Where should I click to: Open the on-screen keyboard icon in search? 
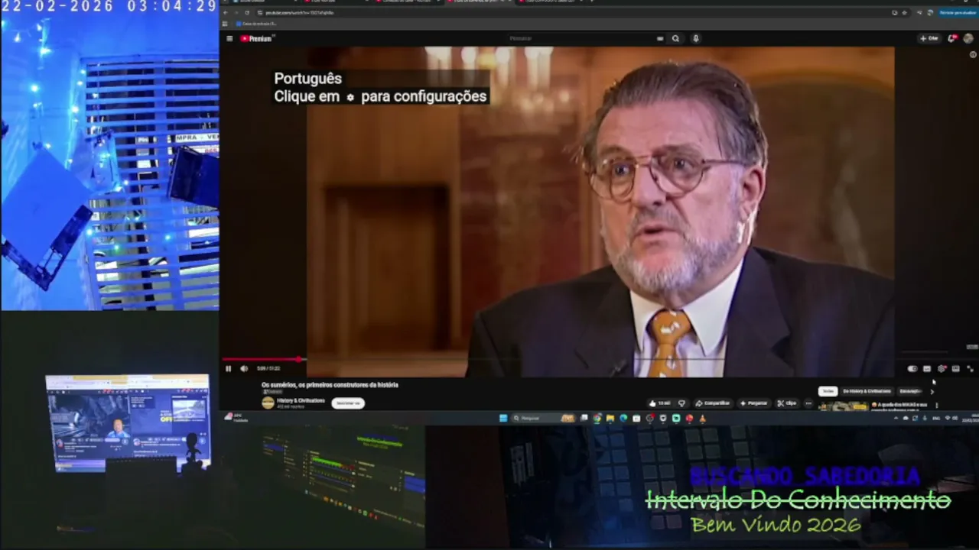pos(660,38)
